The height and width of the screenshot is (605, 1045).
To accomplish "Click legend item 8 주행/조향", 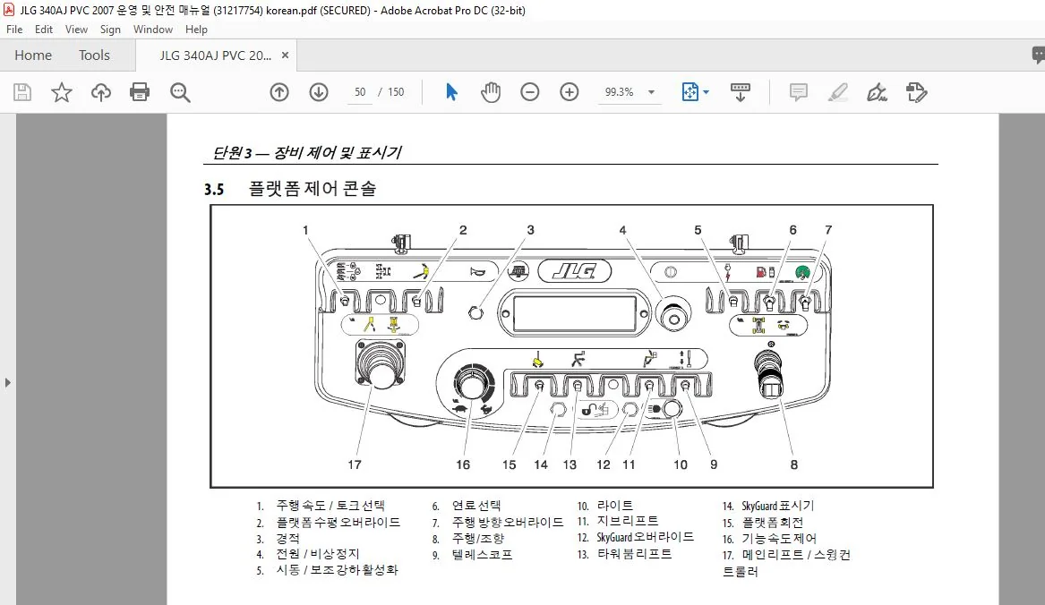I will point(468,539).
